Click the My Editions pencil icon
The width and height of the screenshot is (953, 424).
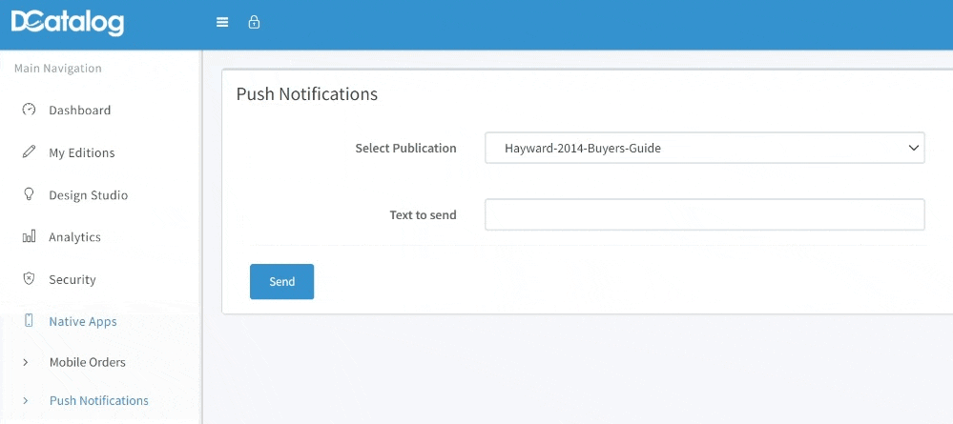(x=29, y=151)
